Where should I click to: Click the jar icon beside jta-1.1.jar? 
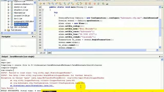tap(12, 18)
